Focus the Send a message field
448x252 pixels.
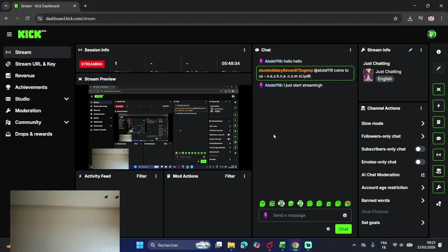(305, 215)
